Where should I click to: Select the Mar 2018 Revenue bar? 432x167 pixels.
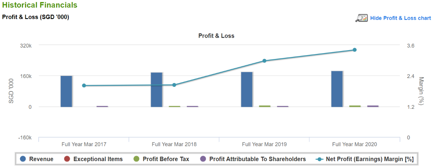coord(157,89)
